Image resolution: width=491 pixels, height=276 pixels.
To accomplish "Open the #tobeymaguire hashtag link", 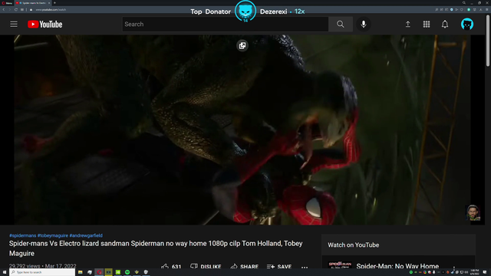I will pos(53,235).
